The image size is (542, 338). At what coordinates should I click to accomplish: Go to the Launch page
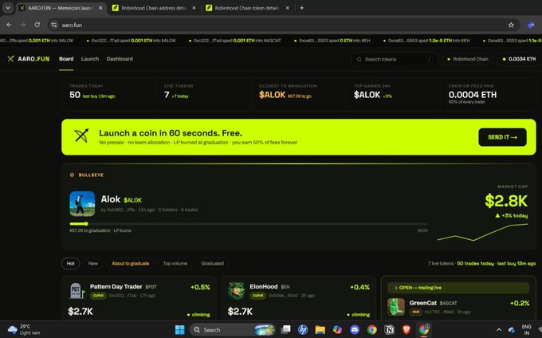tap(90, 59)
